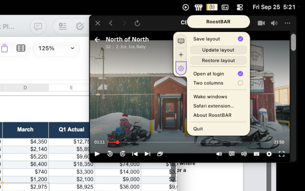This screenshot has width=305, height=191.
Task: Close the browser panel with X icon
Action: click(x=98, y=23)
